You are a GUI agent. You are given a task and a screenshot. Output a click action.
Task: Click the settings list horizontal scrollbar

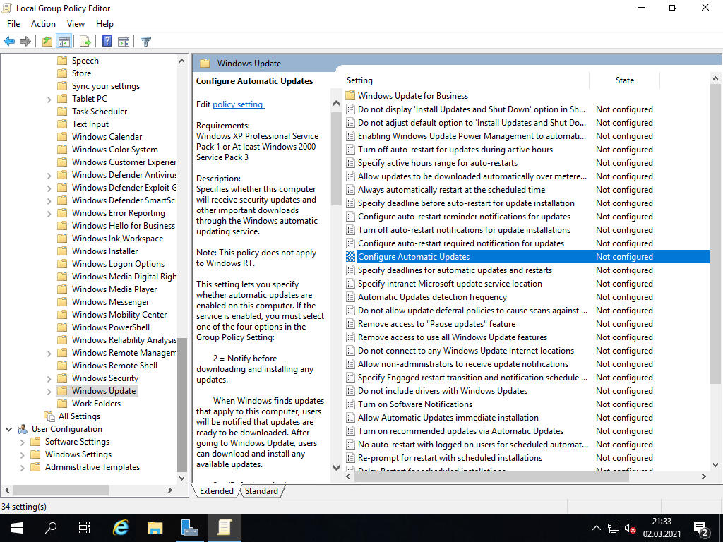[x=487, y=476]
